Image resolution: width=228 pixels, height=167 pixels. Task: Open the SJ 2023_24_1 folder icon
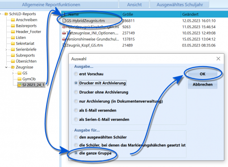click(x=19, y=85)
